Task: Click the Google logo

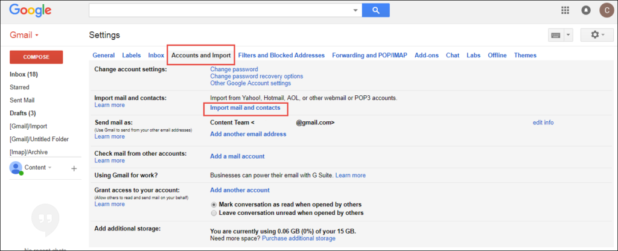Action: point(31,11)
